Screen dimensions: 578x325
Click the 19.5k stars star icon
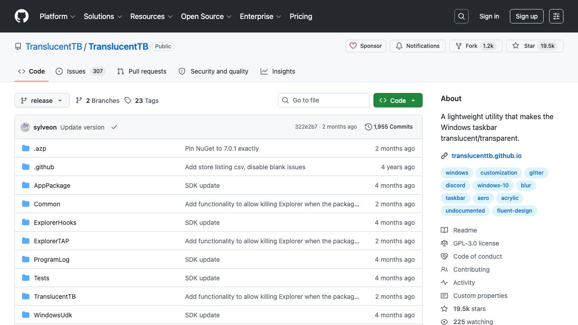(x=444, y=309)
